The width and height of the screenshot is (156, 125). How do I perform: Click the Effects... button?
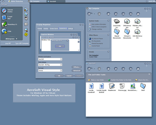[77, 67]
